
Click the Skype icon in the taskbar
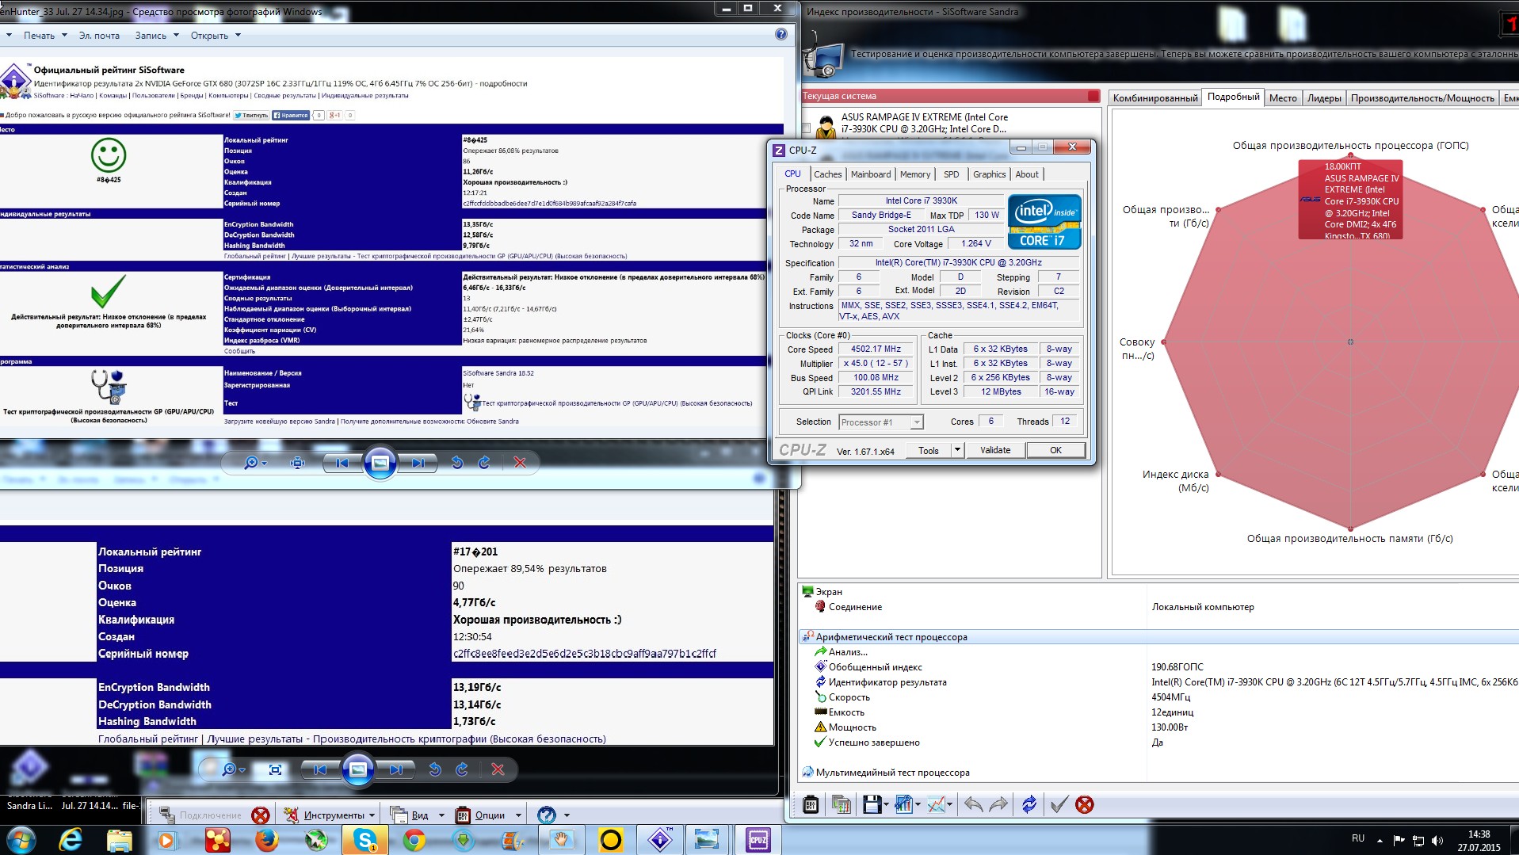pos(364,840)
